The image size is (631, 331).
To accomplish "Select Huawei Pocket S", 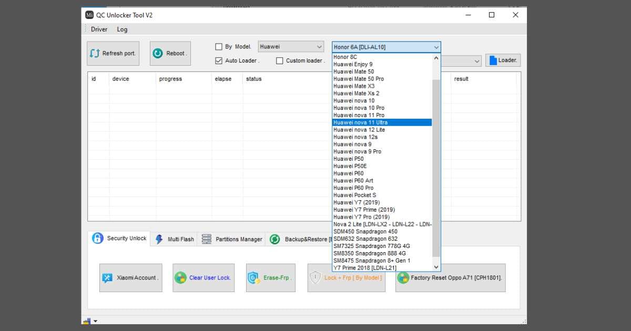I will tap(382, 195).
